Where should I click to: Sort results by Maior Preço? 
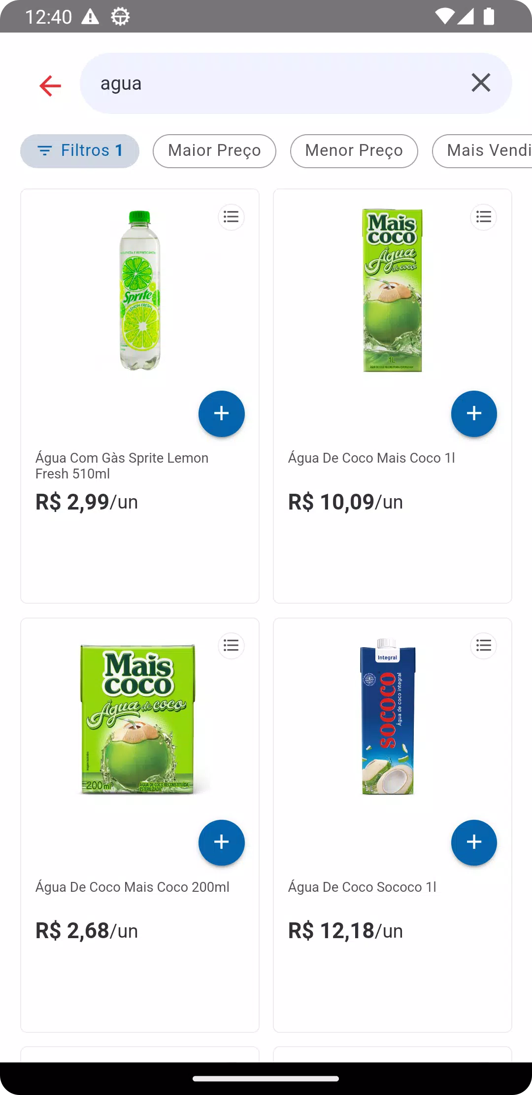coord(214,151)
